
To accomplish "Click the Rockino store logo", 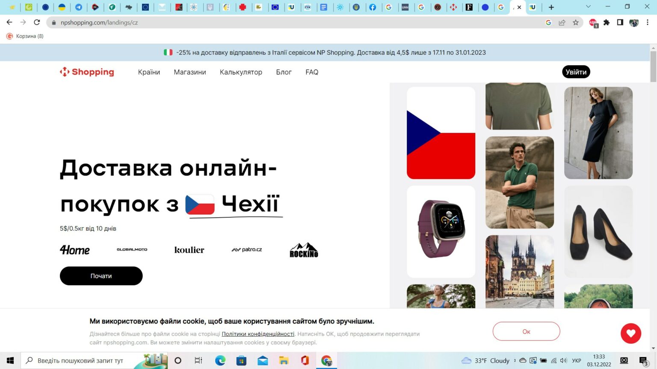I will point(304,250).
